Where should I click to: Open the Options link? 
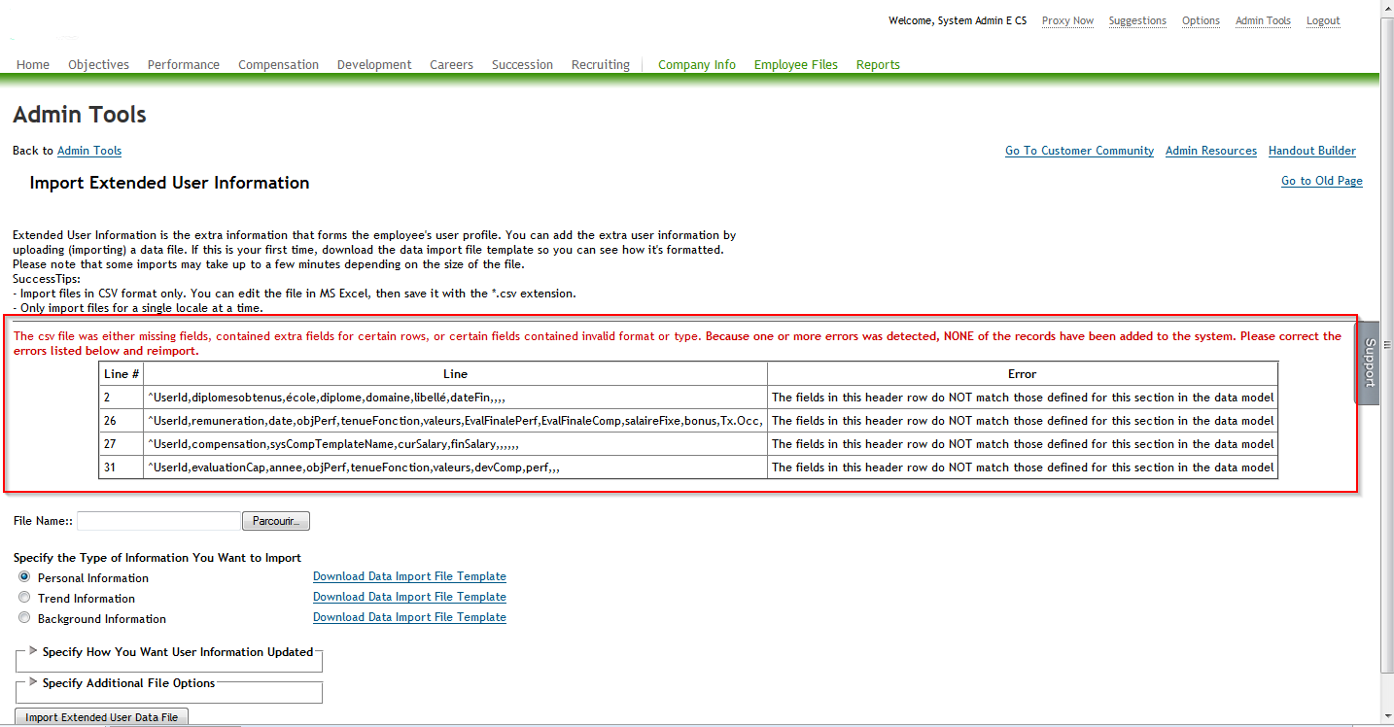(1201, 20)
